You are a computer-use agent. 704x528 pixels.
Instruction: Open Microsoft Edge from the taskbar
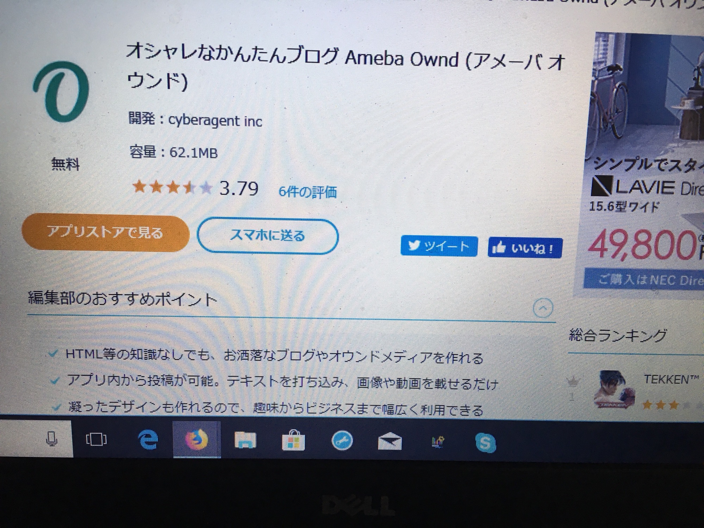click(147, 440)
